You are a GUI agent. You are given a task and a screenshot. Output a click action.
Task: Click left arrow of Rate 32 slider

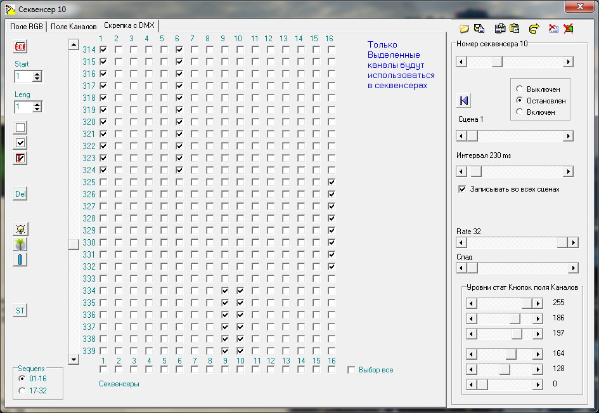(x=461, y=242)
